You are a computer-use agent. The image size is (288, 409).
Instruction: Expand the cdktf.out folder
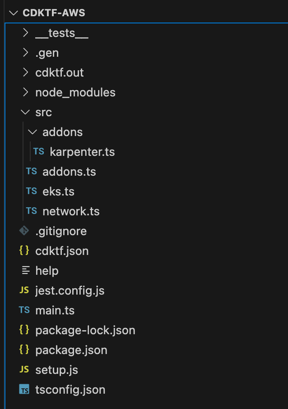(60, 73)
